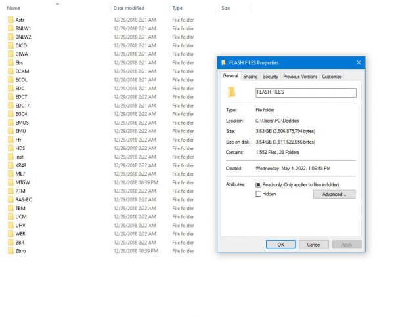The width and height of the screenshot is (394, 318).
Task: Click the EDC17 folder icon
Action: click(11, 106)
